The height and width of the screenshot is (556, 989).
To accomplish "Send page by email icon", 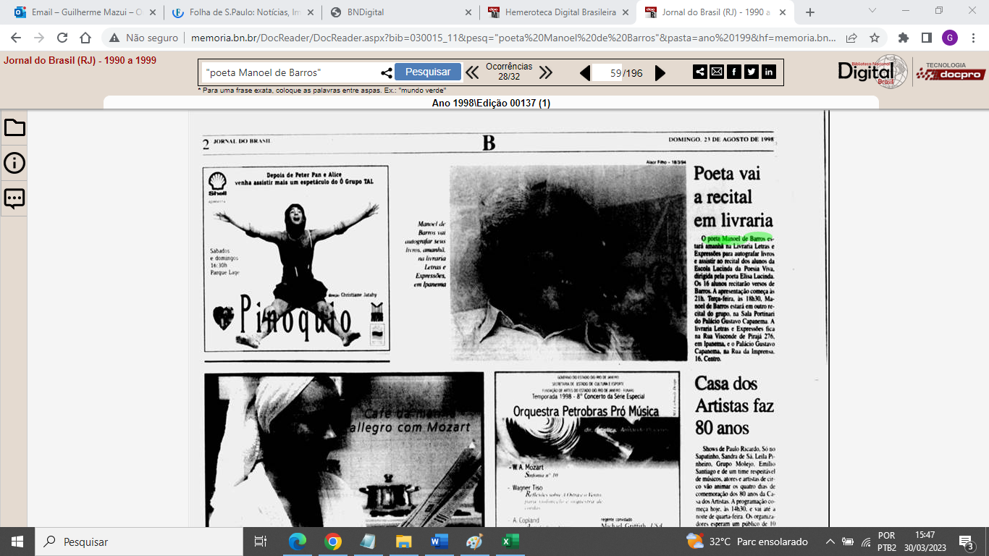I will click(x=717, y=72).
